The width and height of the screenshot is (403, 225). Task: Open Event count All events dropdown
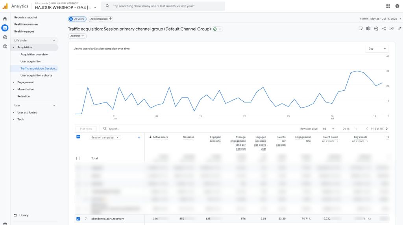click(x=330, y=141)
